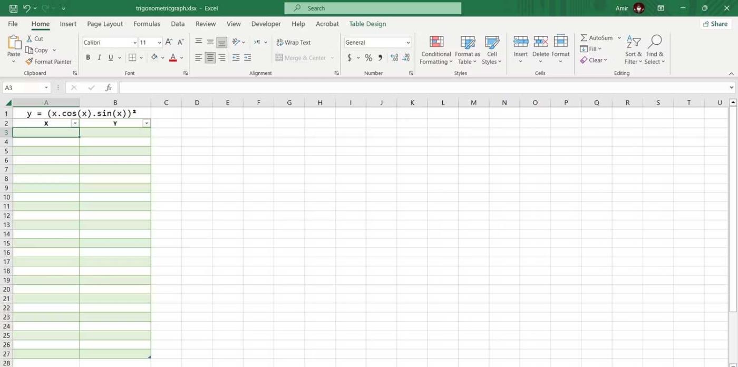Apply Percent Style format

(x=368, y=57)
